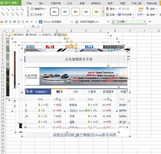Expand the line shapes gallery
The image size is (161, 154).
pos(28,15)
